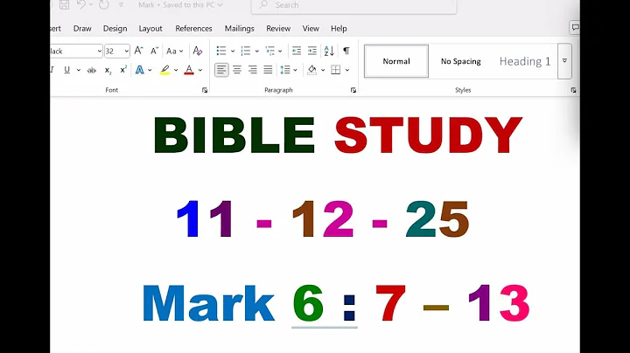Open the Draw tab
Image resolution: width=630 pixels, height=353 pixels.
click(x=82, y=29)
